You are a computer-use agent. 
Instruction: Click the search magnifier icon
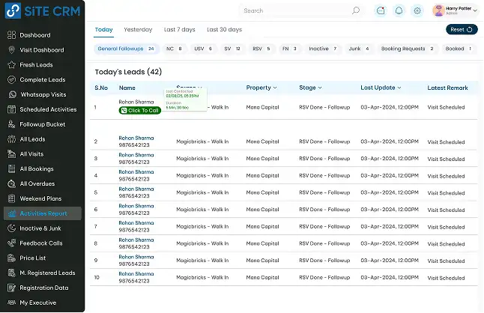tap(356, 10)
